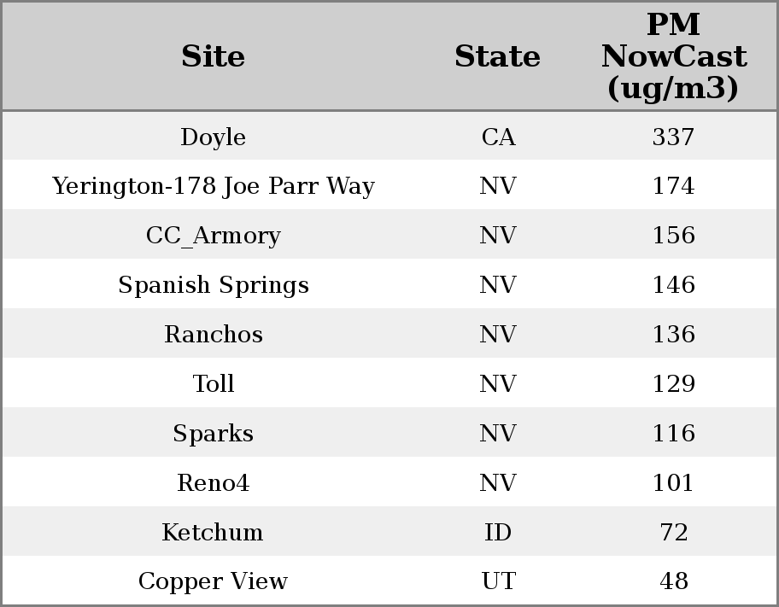Select the Yerington-178 Joe Parr Way cell
This screenshot has width=779, height=607.
213,186
